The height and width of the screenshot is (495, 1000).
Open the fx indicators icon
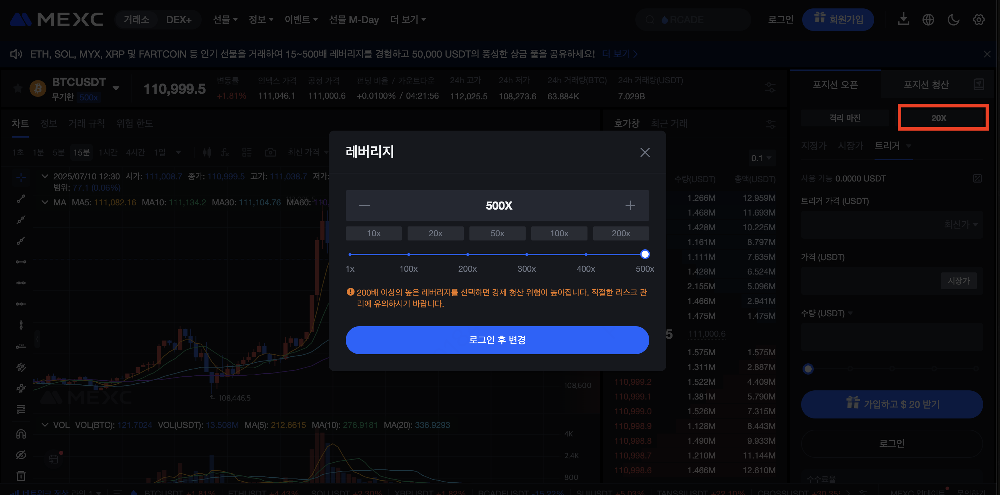click(225, 152)
